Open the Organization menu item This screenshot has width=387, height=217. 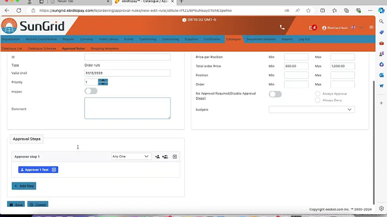tap(11, 39)
